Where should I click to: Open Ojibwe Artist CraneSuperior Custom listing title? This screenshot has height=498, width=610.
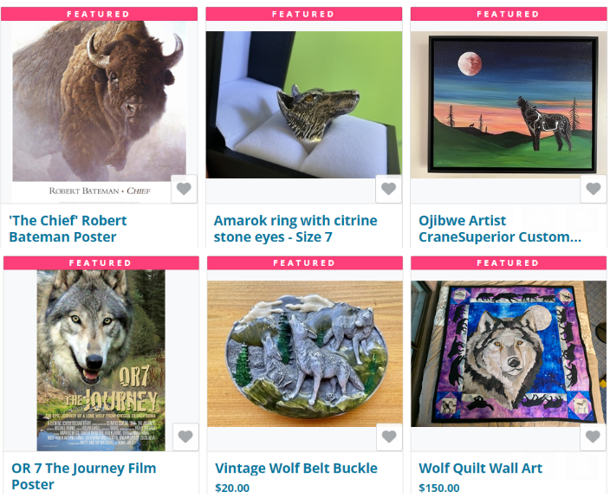click(500, 229)
